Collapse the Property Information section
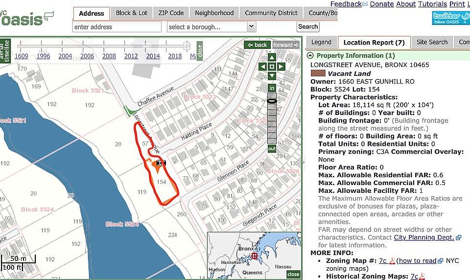The image size is (470, 280). (x=310, y=55)
